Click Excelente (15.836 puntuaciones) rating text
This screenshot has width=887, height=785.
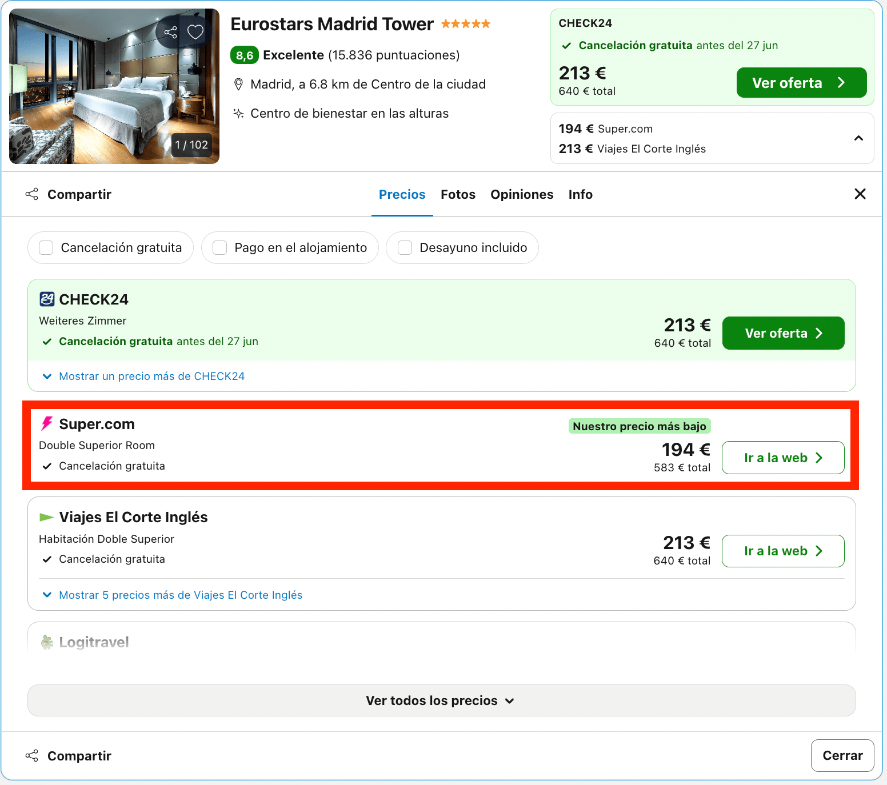pos(361,55)
